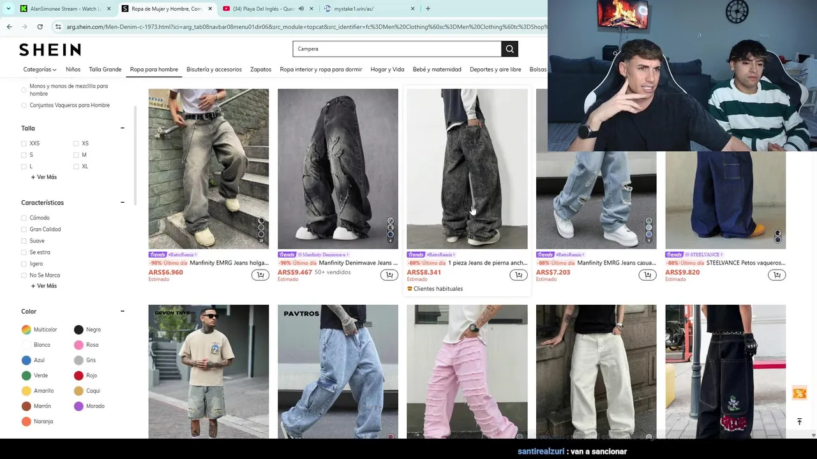The width and height of the screenshot is (817, 459).
Task: Close the AlanSimonee Stream tab
Action: click(109, 9)
